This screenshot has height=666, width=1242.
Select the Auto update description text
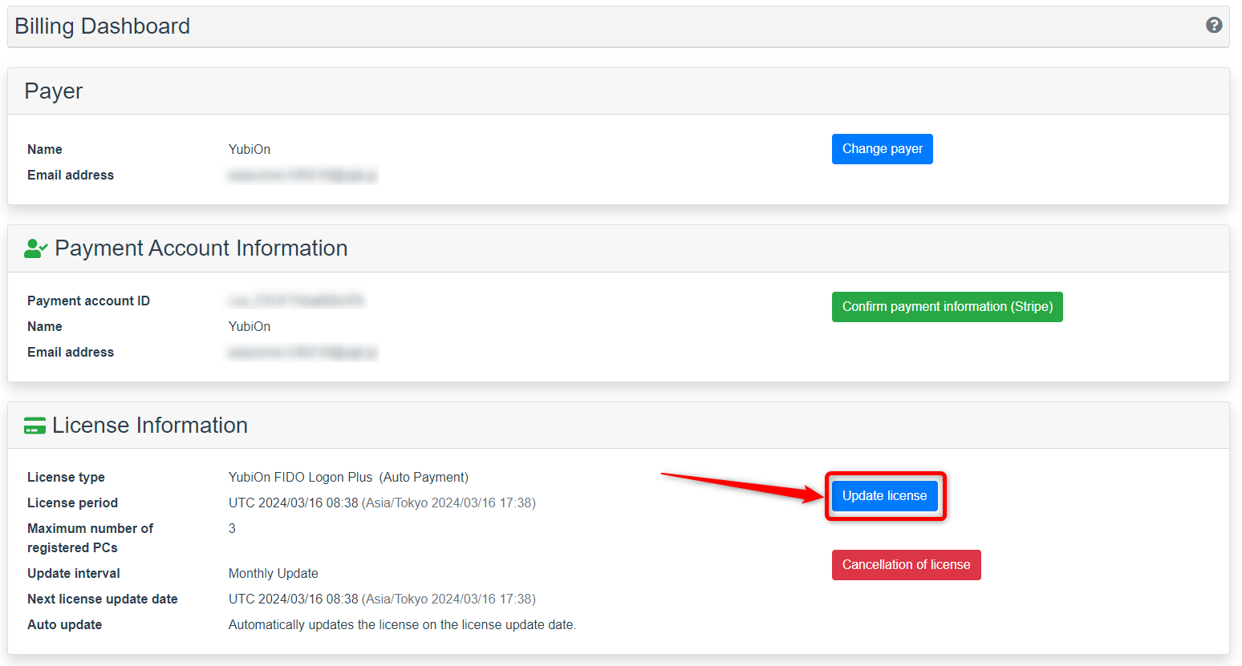tap(403, 625)
